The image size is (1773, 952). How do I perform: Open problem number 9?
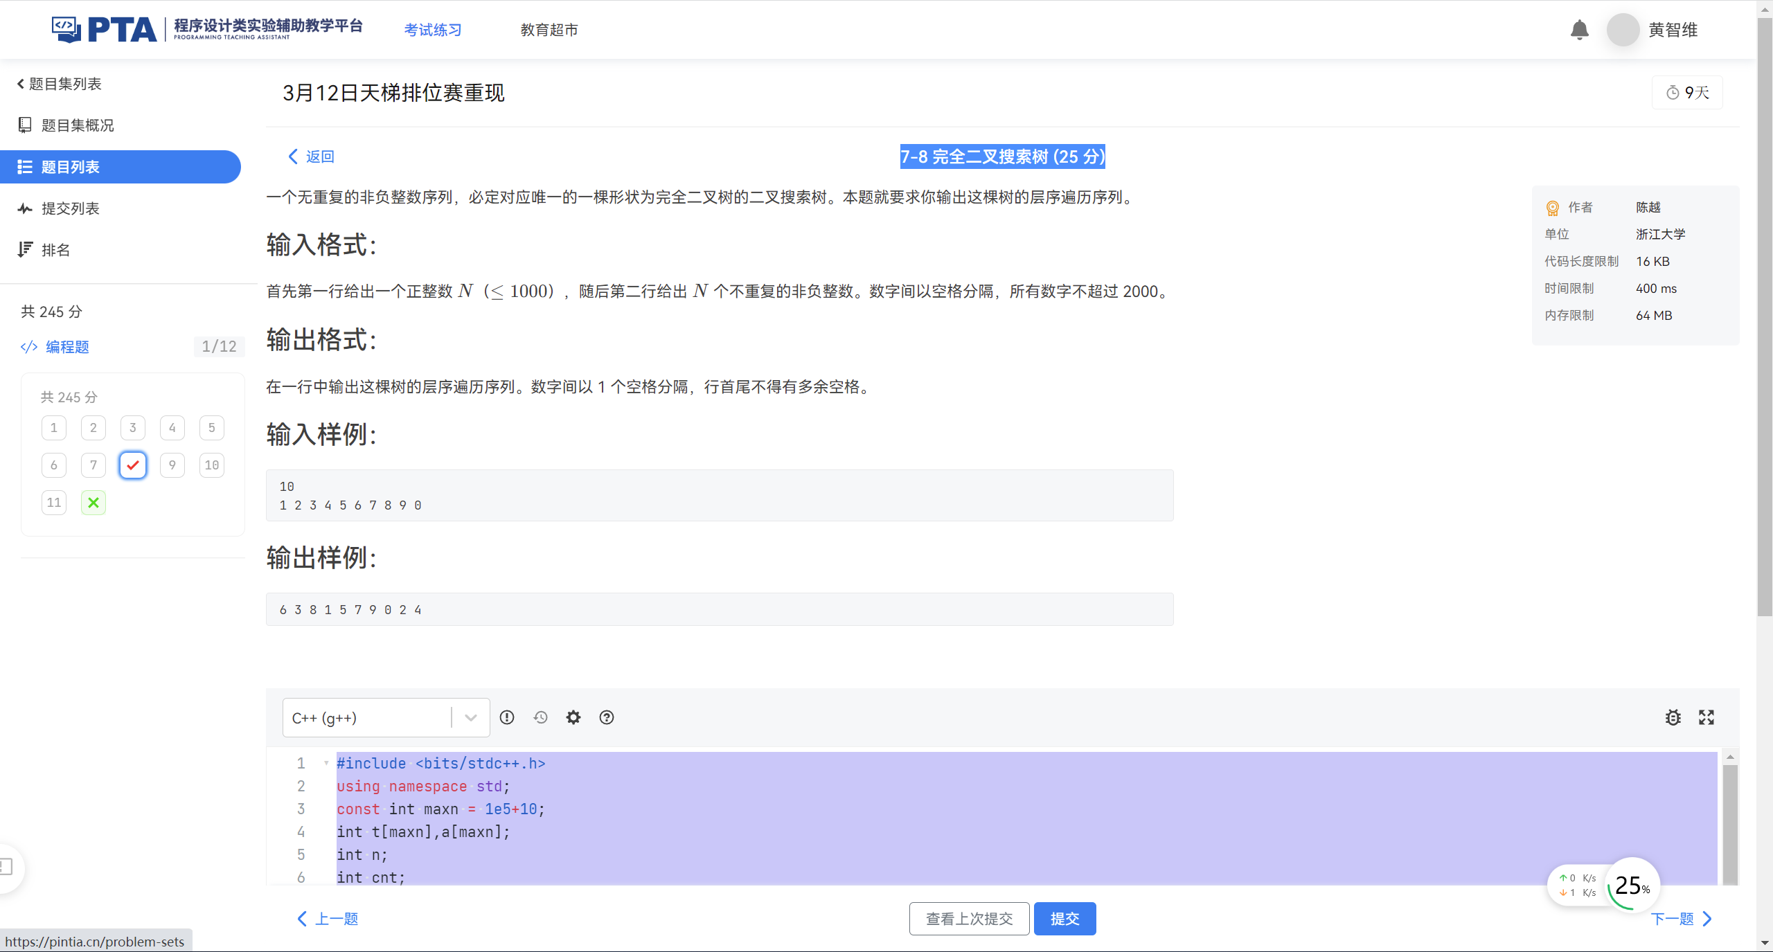pyautogui.click(x=172, y=465)
